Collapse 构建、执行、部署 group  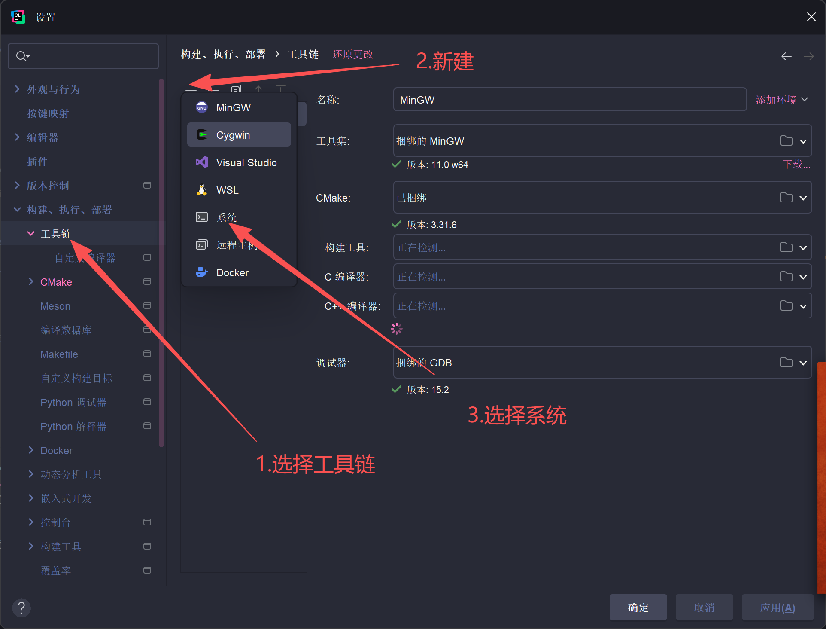[x=17, y=209]
